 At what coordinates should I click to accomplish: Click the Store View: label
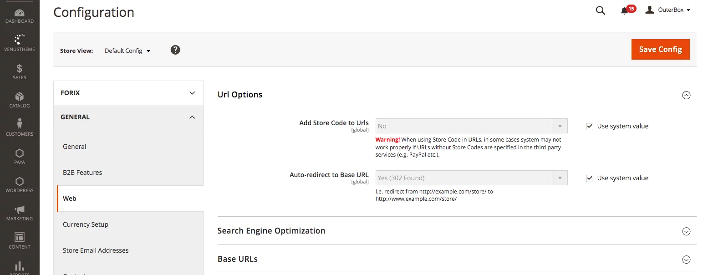[x=76, y=51]
